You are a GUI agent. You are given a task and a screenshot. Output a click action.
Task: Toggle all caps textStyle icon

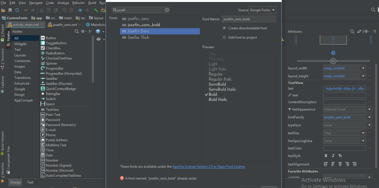[340, 156]
